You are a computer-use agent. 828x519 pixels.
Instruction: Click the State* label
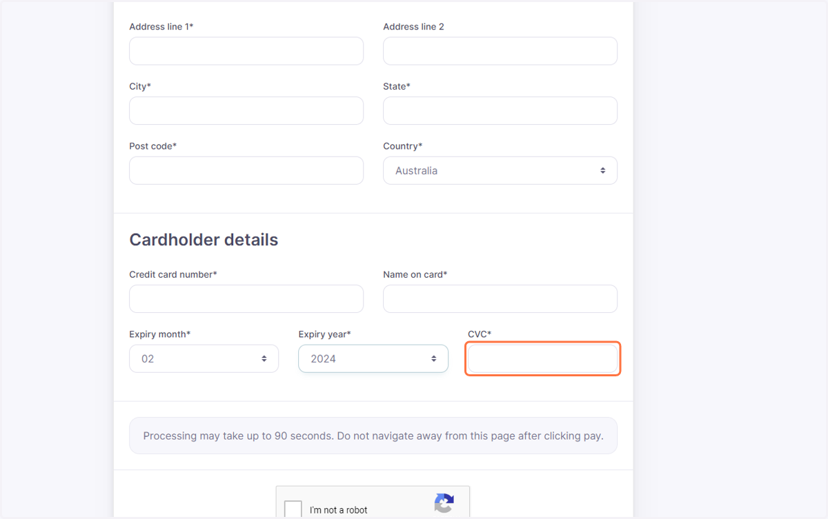click(397, 86)
